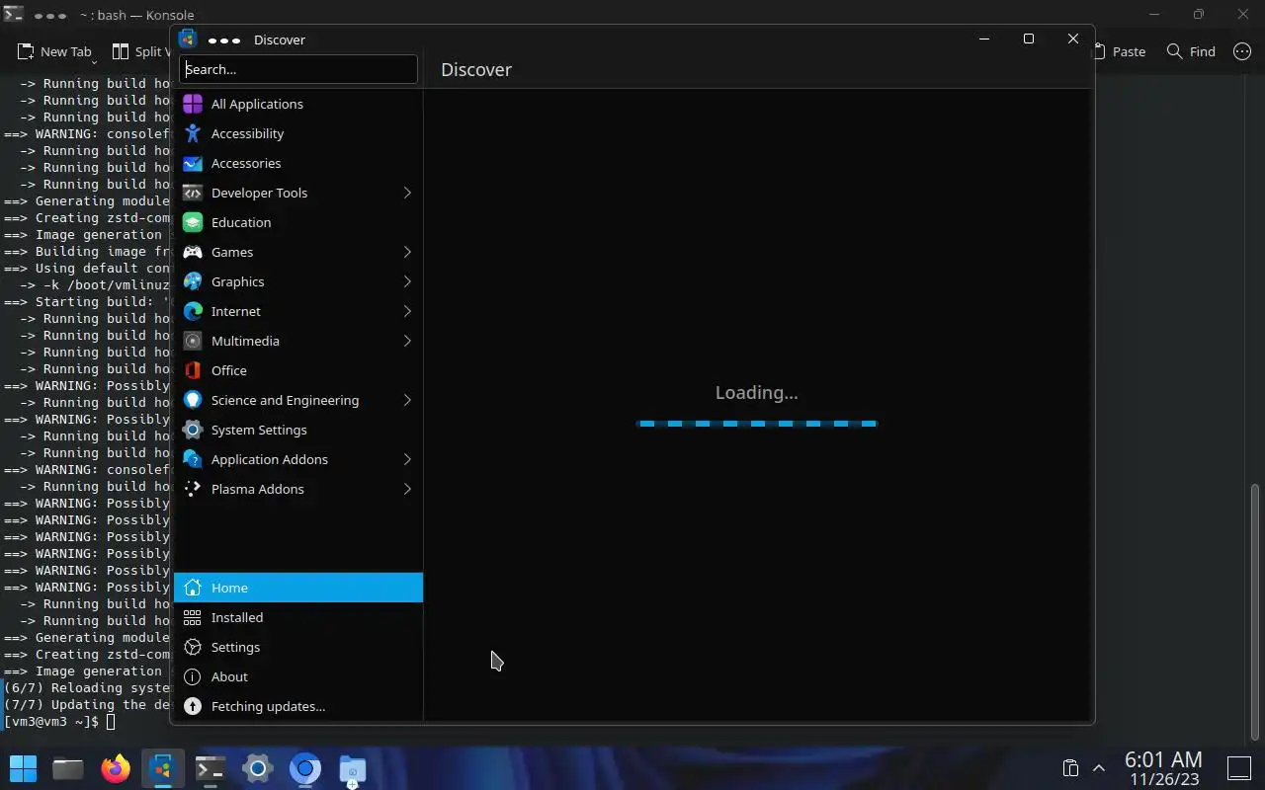Screen dimensions: 1265x790
Task: Click the show desktop button in taskbar
Action: 1239,768
